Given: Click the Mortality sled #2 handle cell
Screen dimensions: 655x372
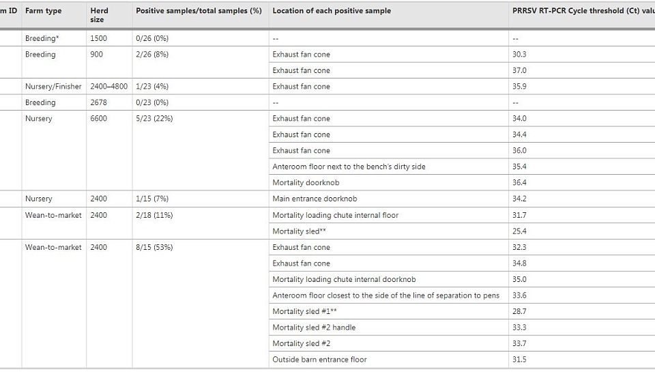Looking at the screenshot, I should (x=314, y=328).
